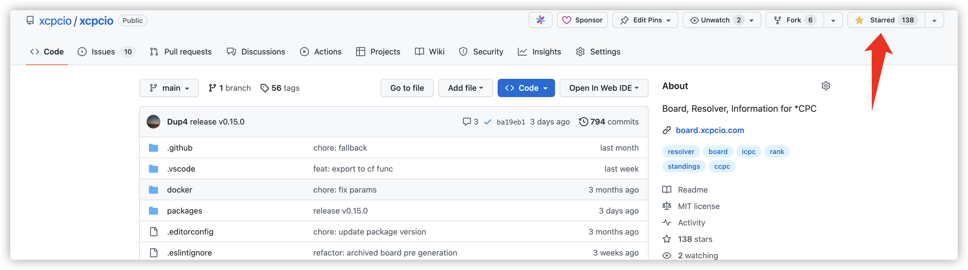Expand the star lists dropdown arrow

tap(934, 21)
